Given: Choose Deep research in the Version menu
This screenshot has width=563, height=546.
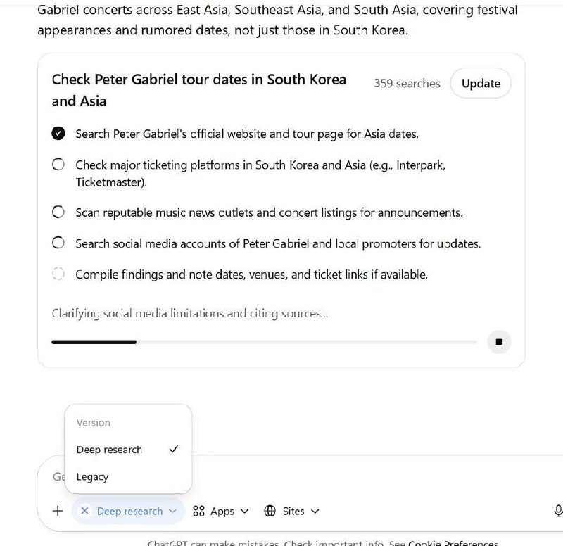Looking at the screenshot, I should click(x=109, y=450).
